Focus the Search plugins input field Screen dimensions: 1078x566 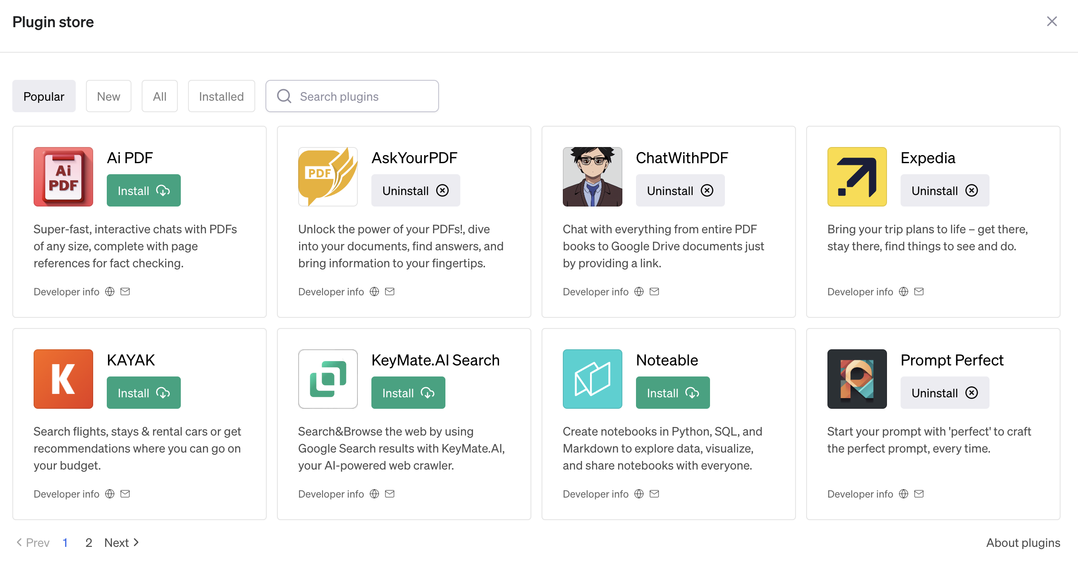pos(352,96)
